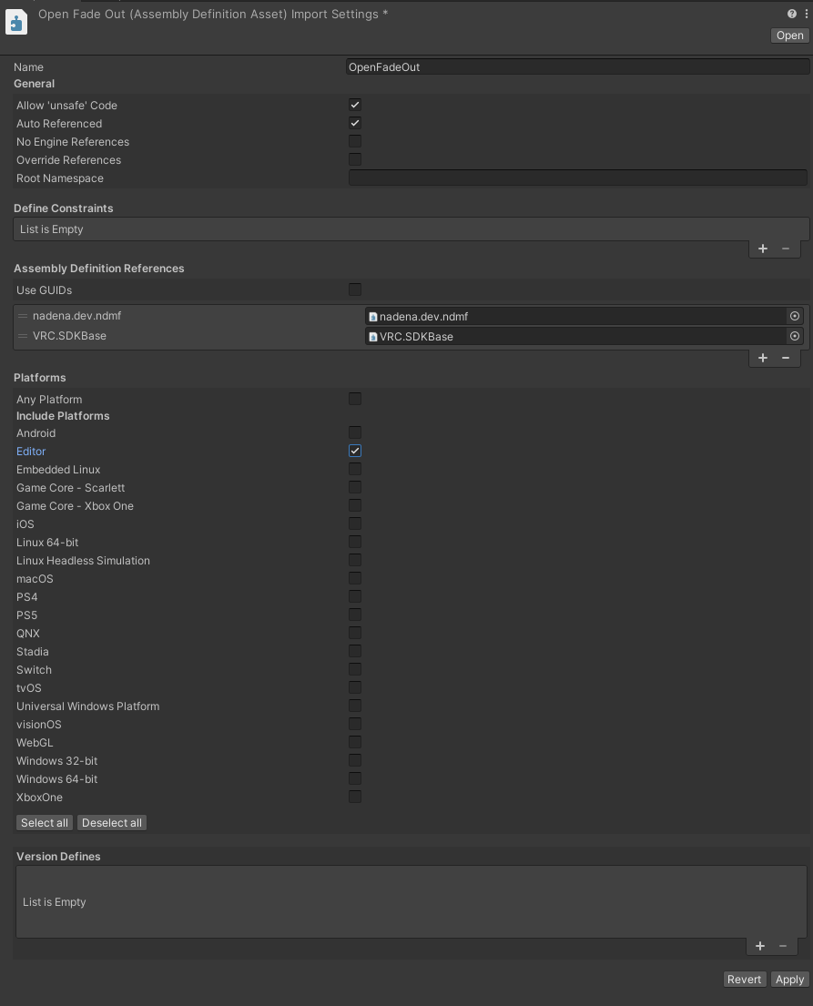
Task: Revert the import settings changes
Action: 744,979
